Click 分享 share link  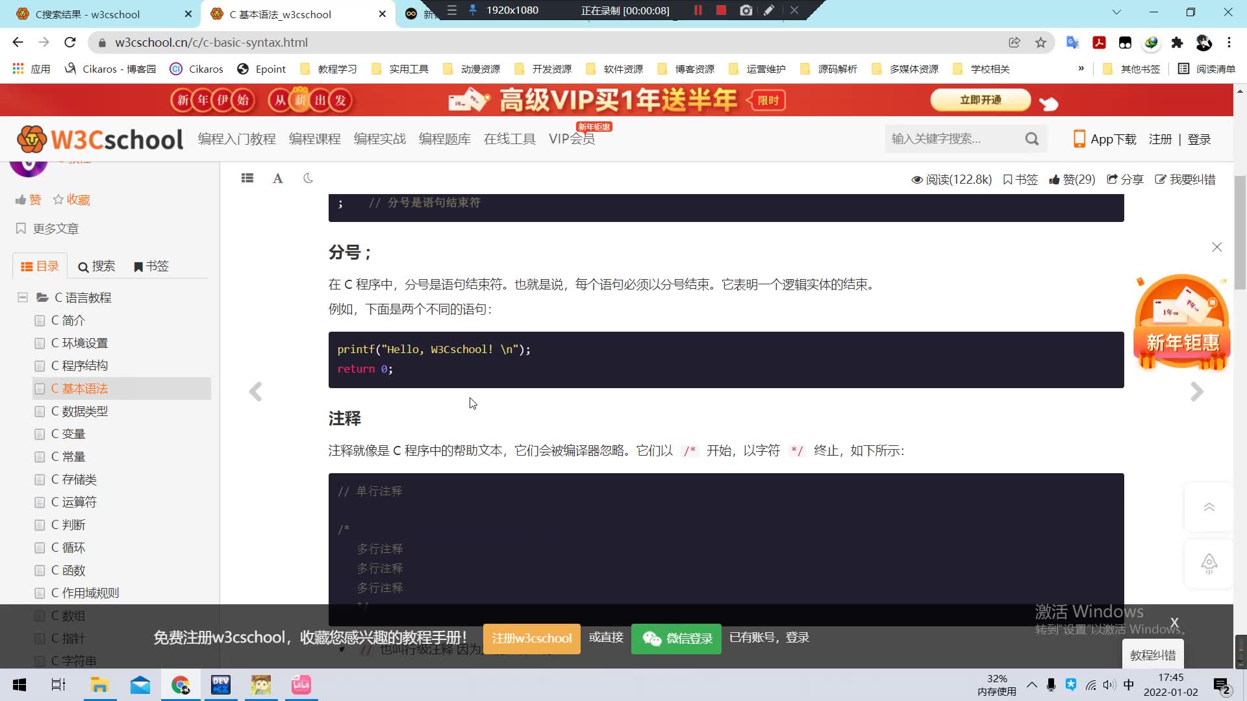pyautogui.click(x=1125, y=179)
